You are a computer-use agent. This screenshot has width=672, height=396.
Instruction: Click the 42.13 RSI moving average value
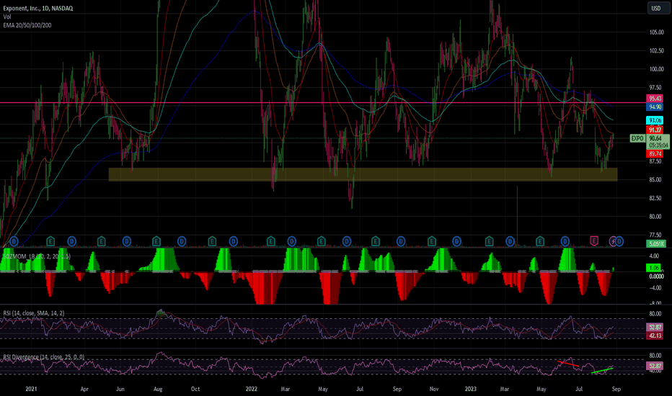pos(655,336)
